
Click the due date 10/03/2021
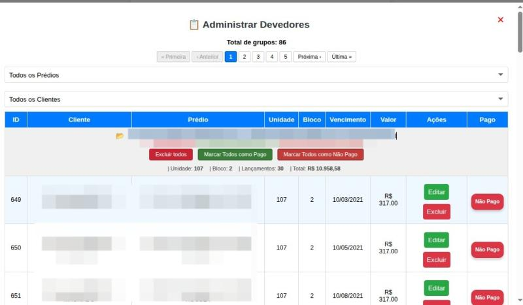348,200
